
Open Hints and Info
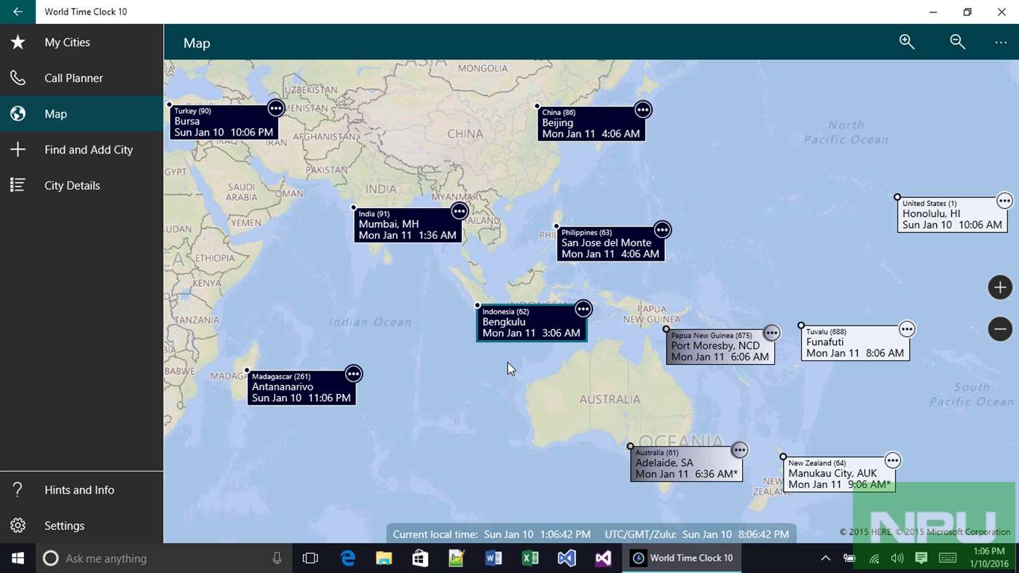pos(82,490)
